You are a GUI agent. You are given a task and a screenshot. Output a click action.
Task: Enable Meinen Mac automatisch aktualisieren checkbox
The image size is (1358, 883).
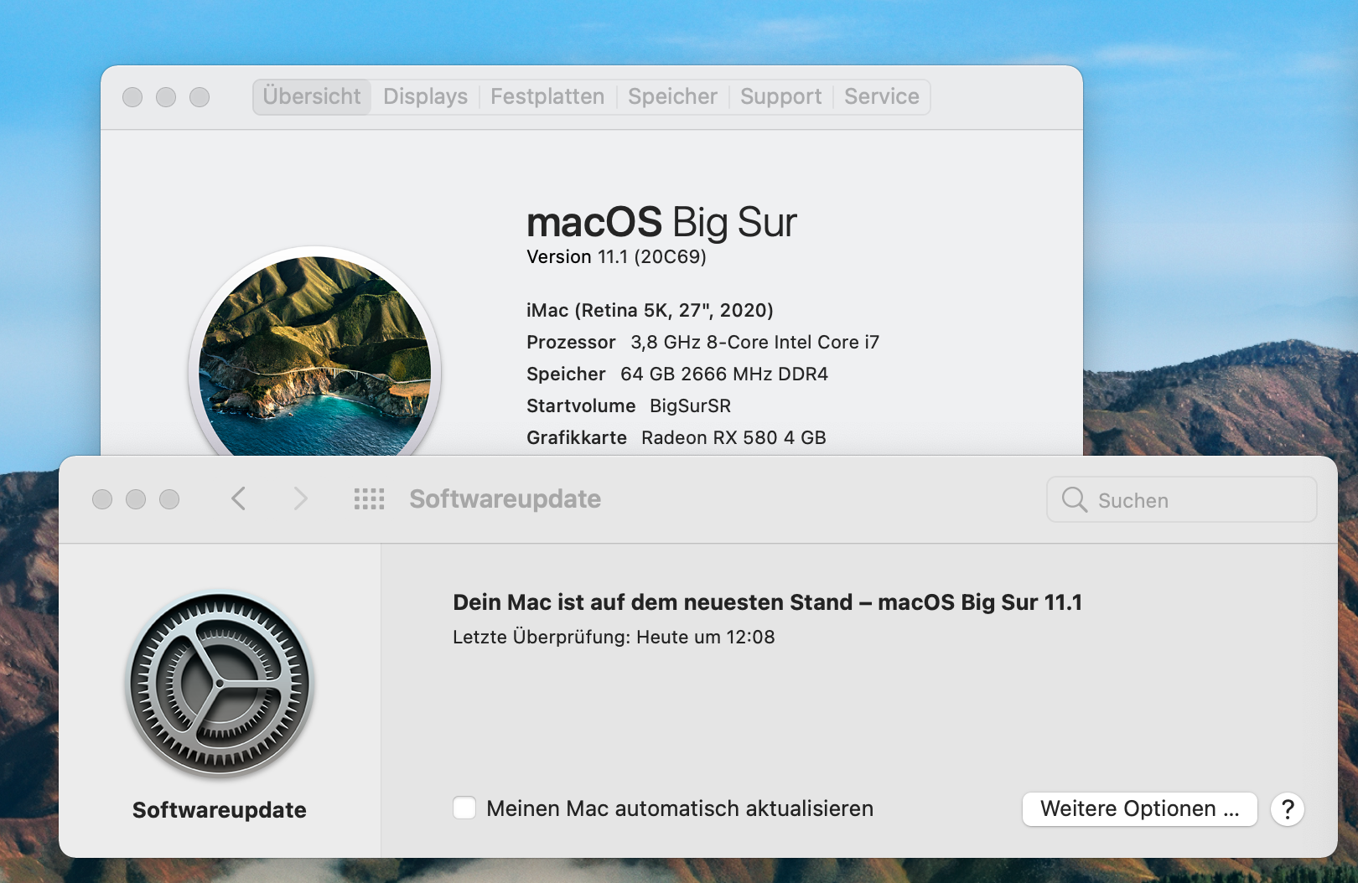tap(464, 808)
